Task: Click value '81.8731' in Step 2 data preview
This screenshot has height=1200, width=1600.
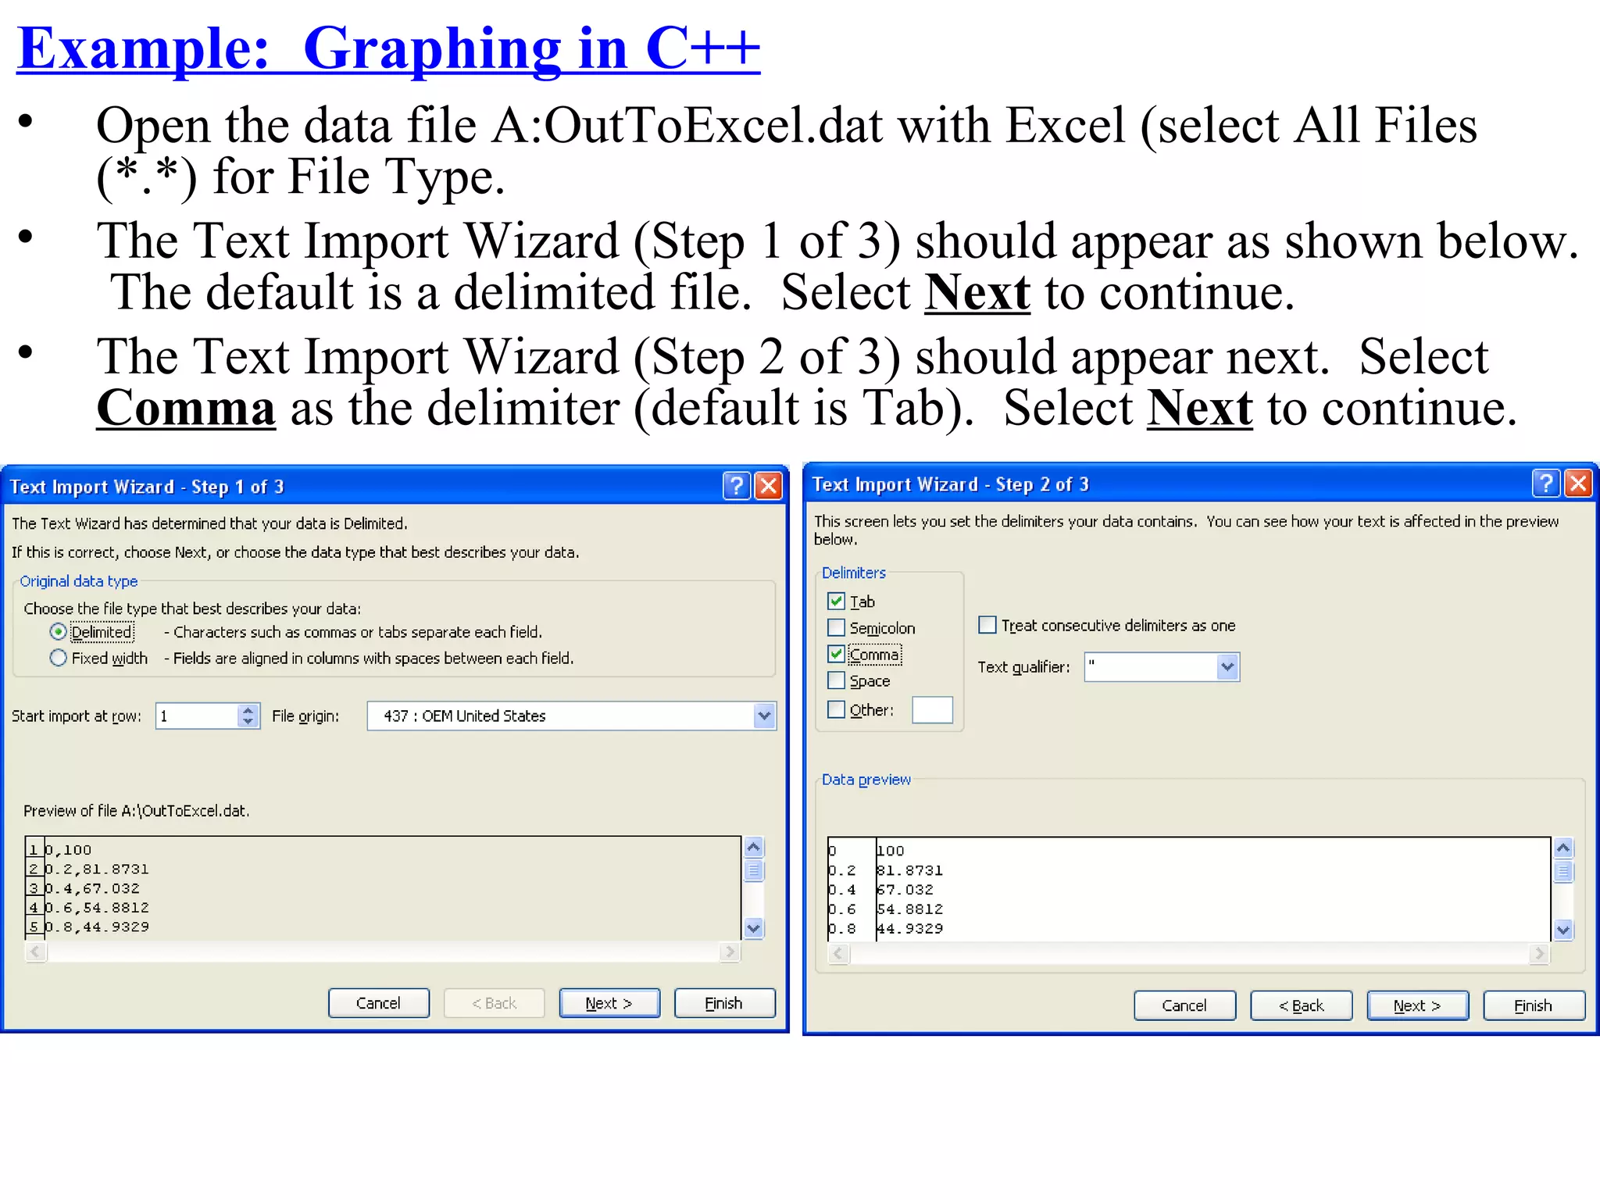Action: point(910,870)
